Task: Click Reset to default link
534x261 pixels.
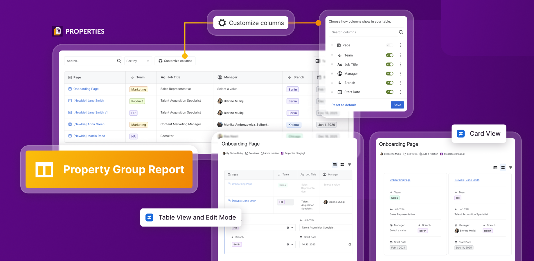Action: point(344,105)
